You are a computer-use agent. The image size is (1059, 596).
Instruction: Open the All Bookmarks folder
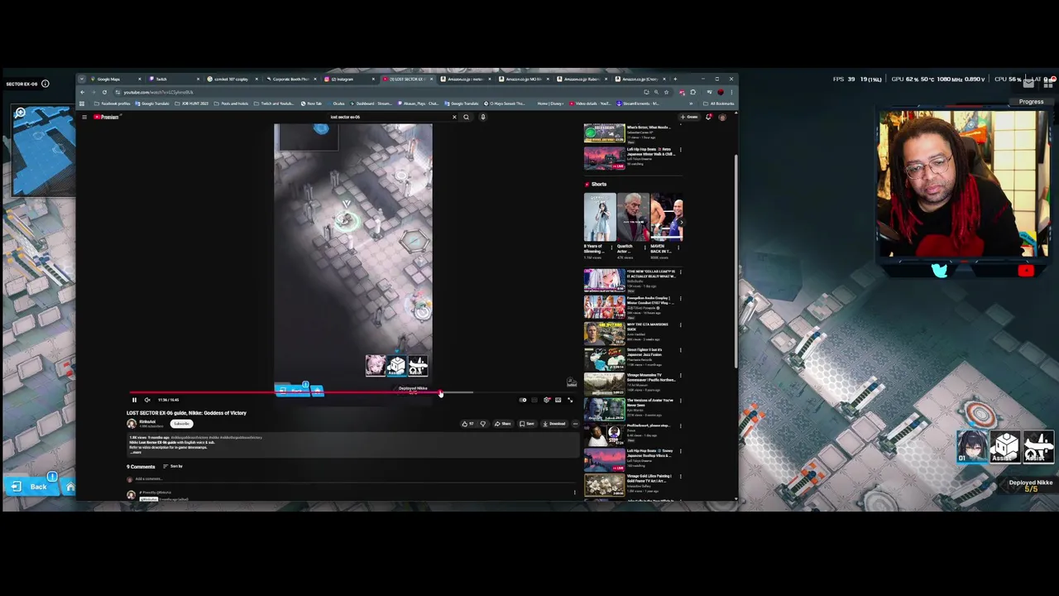[716, 103]
